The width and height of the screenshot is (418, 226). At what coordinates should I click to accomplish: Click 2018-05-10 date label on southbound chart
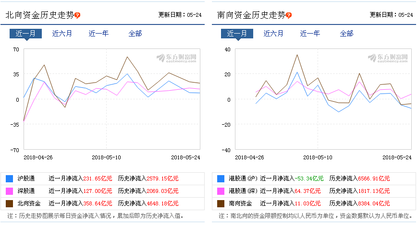tap(318, 157)
